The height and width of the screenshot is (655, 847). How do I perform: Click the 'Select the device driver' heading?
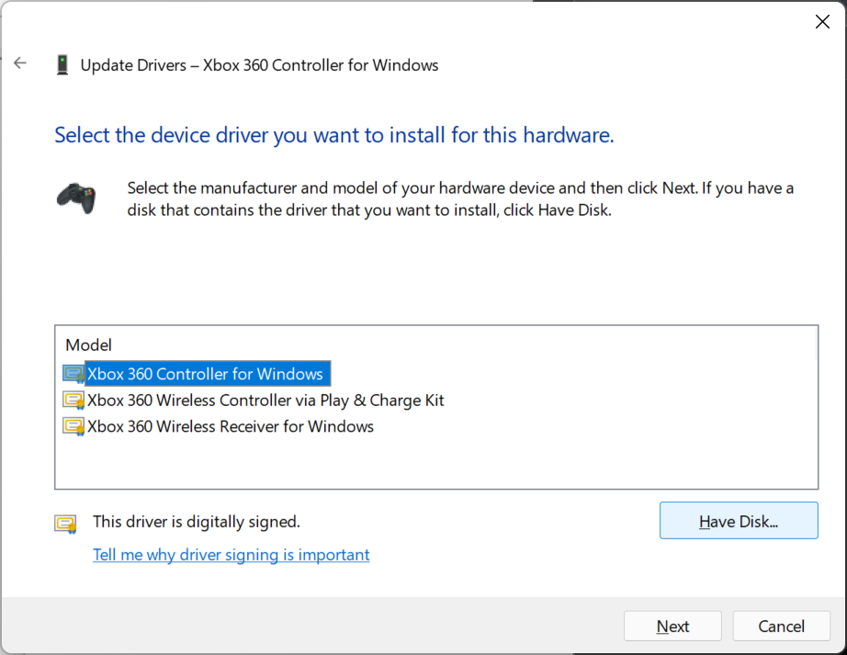click(x=333, y=135)
